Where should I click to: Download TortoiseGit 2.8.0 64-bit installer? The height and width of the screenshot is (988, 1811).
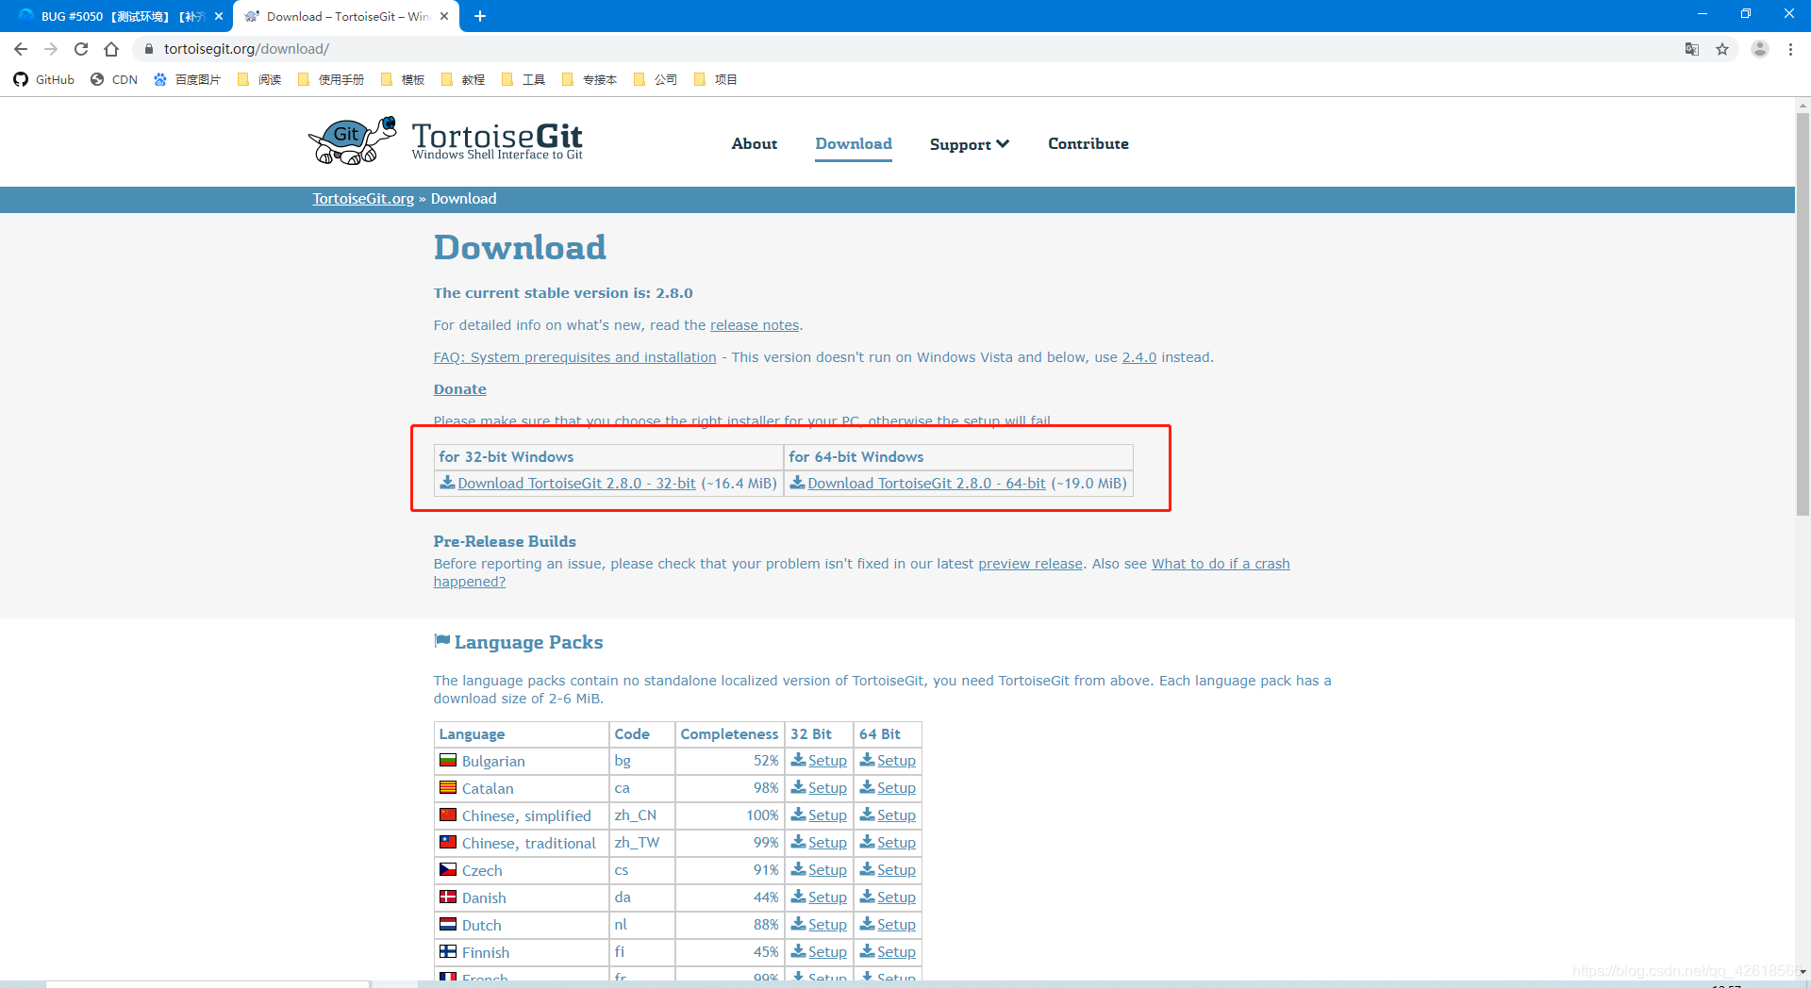[926, 484]
